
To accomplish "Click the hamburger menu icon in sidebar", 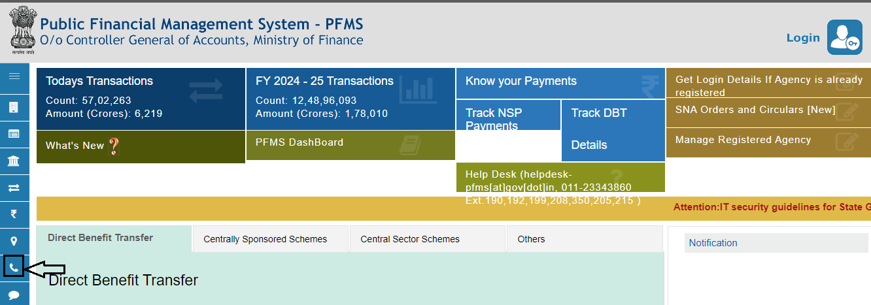I will pyautogui.click(x=14, y=76).
